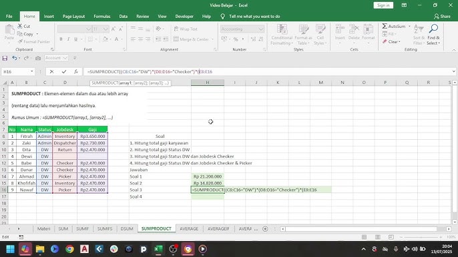Open the Name Box dropdown arrow
The width and height of the screenshot is (458, 257).
(31, 72)
